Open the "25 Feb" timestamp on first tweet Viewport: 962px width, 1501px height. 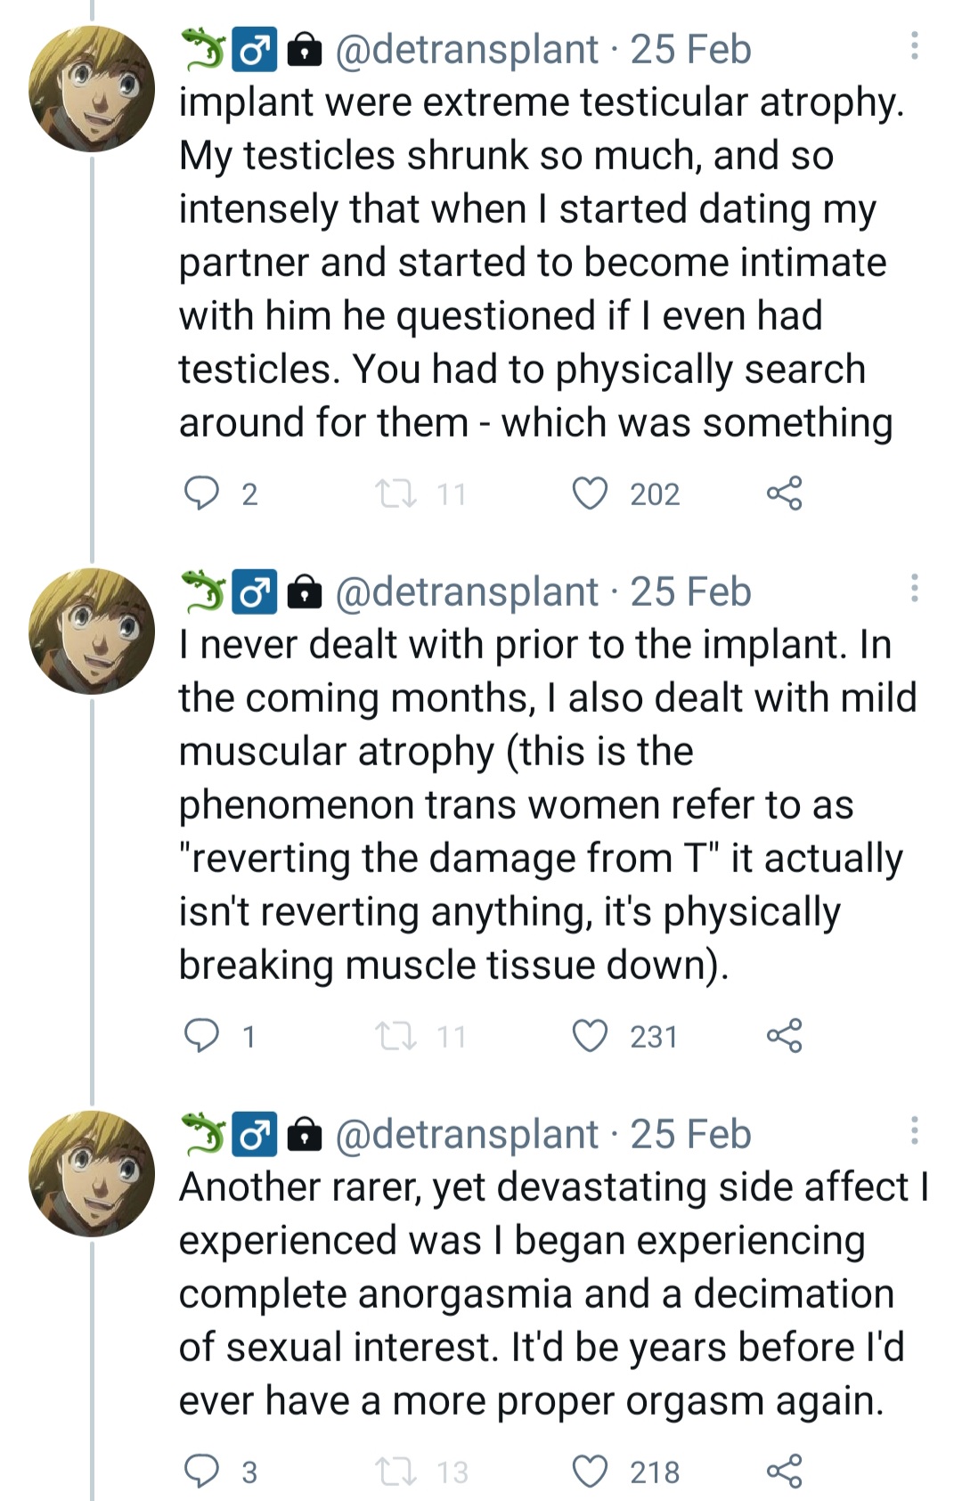pos(691,49)
